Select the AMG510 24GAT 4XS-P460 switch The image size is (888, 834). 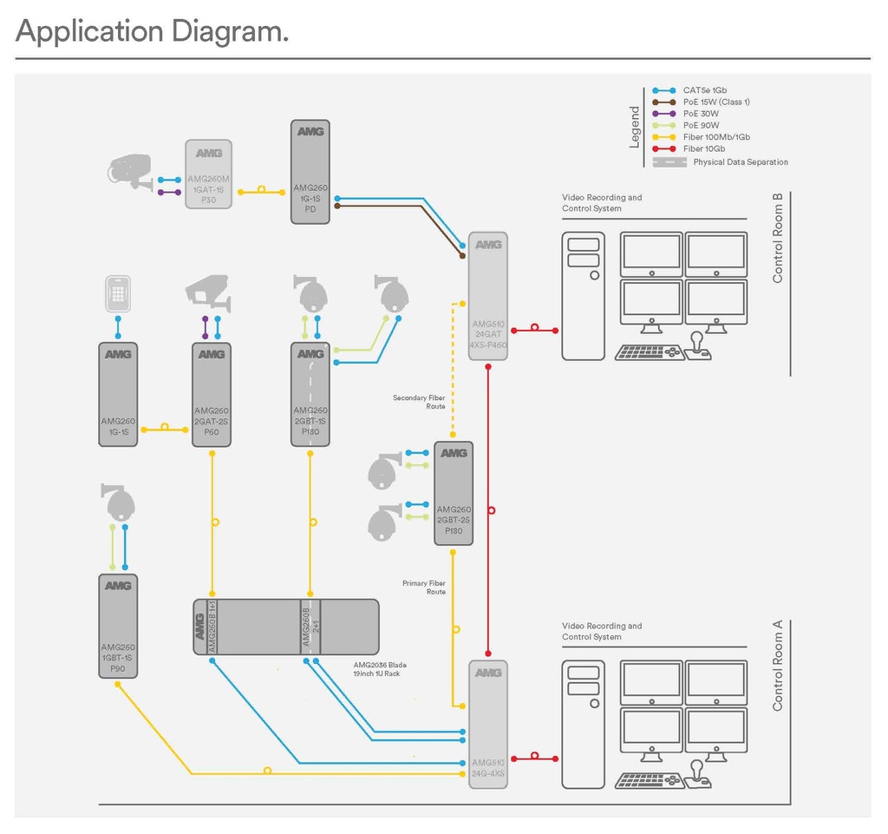[487, 296]
